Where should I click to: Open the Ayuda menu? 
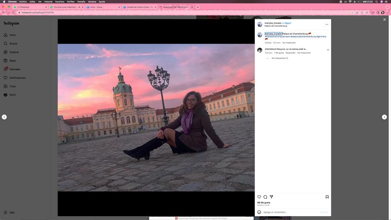coord(102,2)
